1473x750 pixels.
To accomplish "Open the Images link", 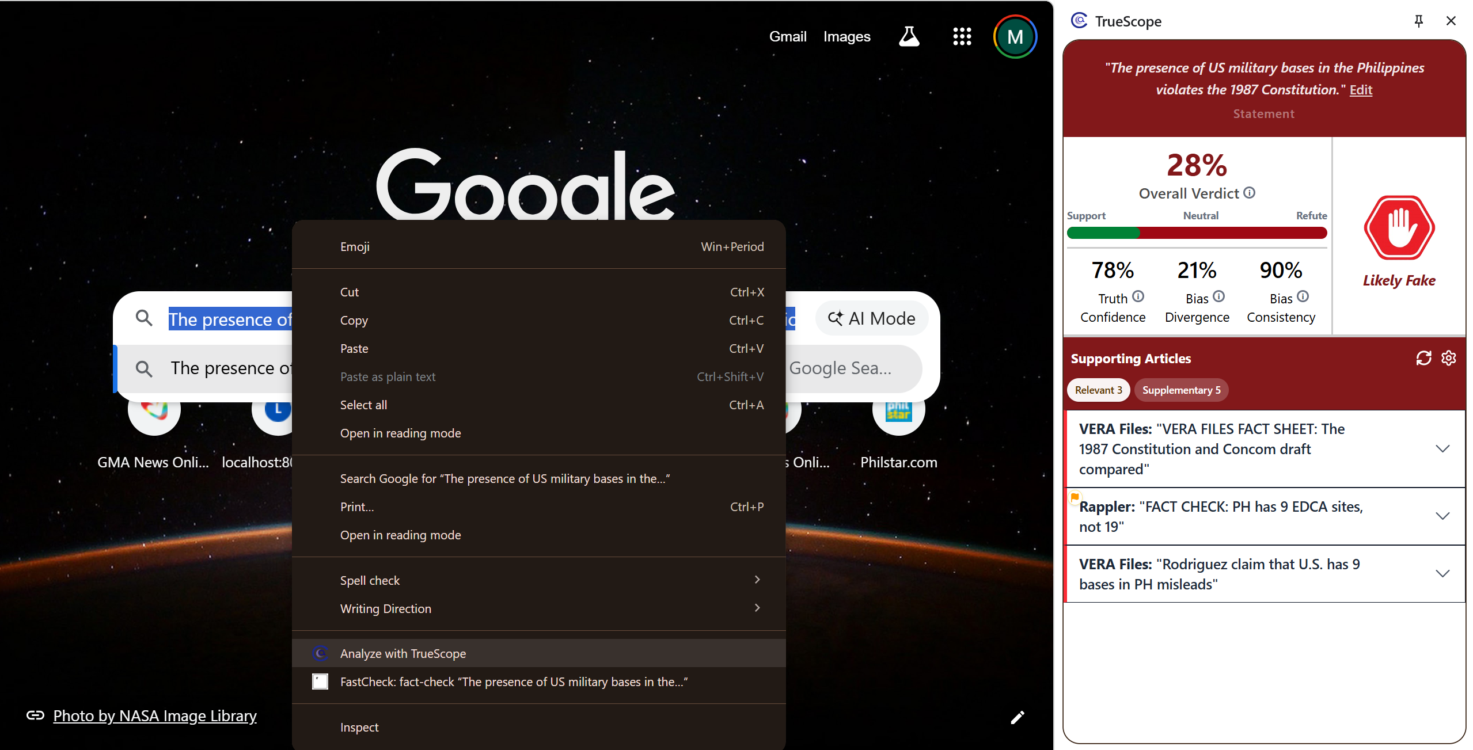I will click(846, 36).
